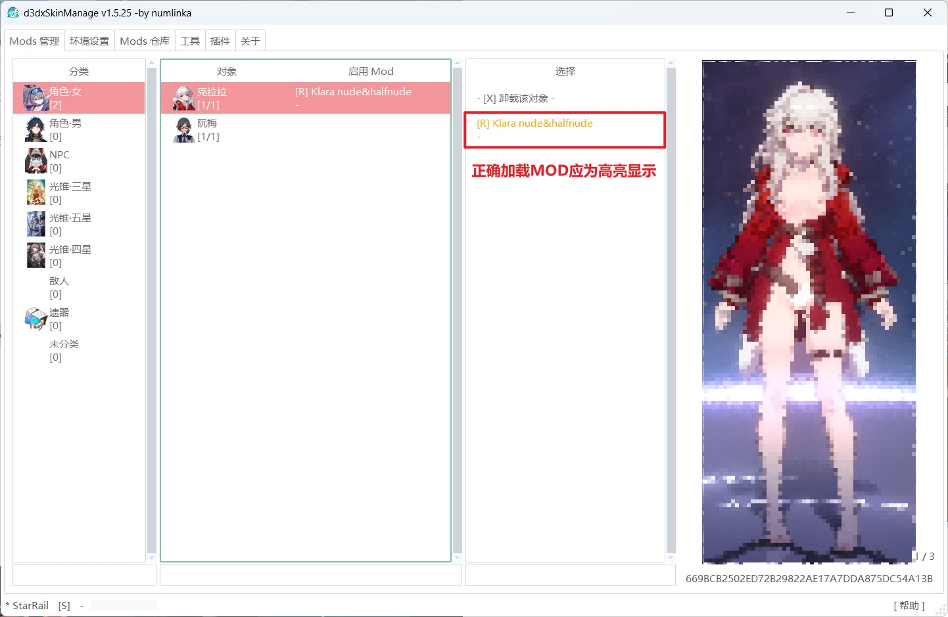Click the 分类 column header

tap(79, 71)
